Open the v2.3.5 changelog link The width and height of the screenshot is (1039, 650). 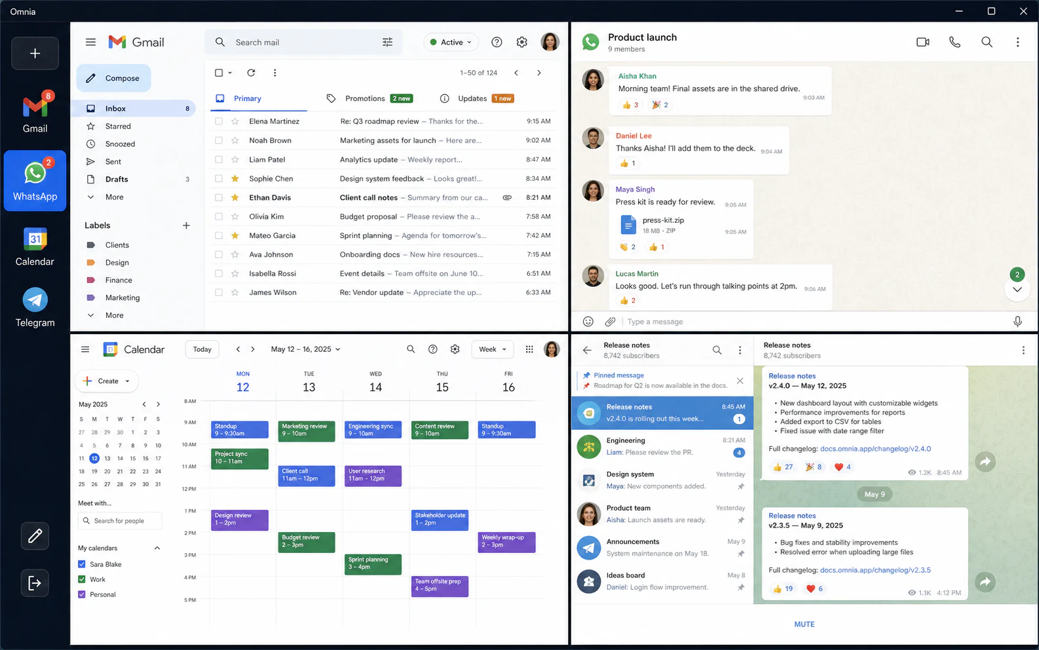click(x=875, y=570)
